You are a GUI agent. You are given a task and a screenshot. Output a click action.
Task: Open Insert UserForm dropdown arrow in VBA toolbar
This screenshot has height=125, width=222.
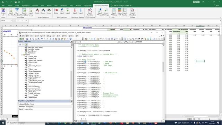[25, 39]
